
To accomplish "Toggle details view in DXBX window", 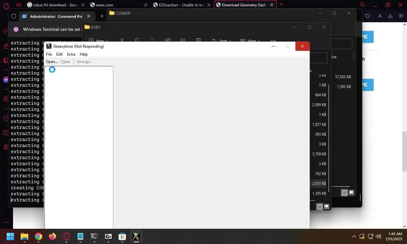I will tap(320, 207).
